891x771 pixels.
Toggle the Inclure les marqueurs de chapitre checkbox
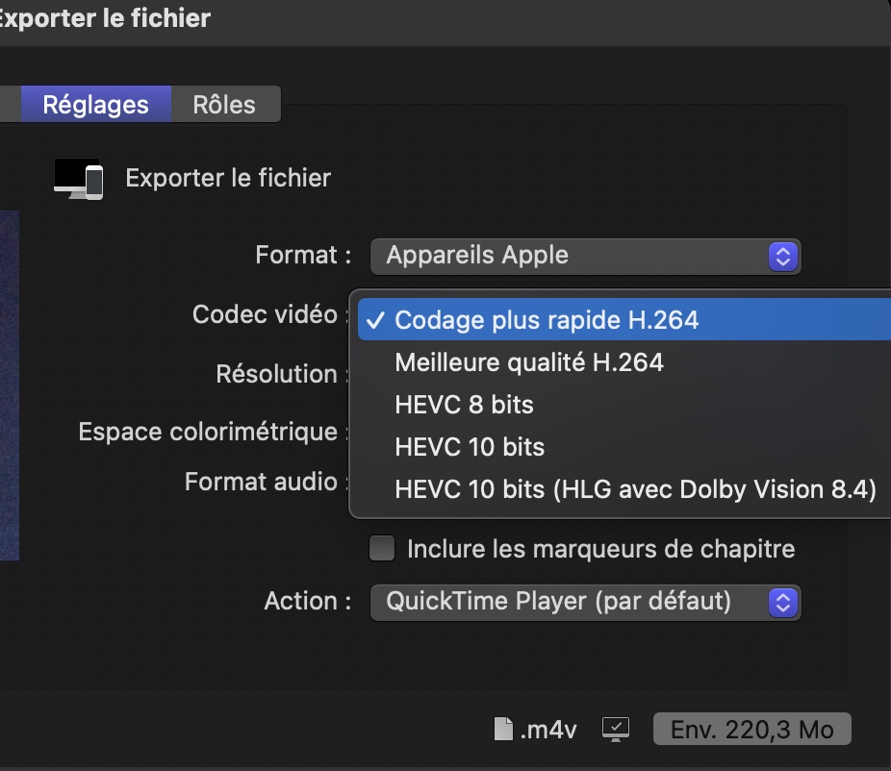[x=383, y=549]
